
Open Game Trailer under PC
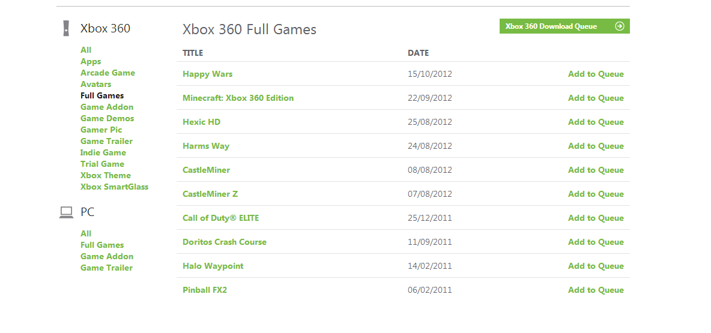point(106,268)
